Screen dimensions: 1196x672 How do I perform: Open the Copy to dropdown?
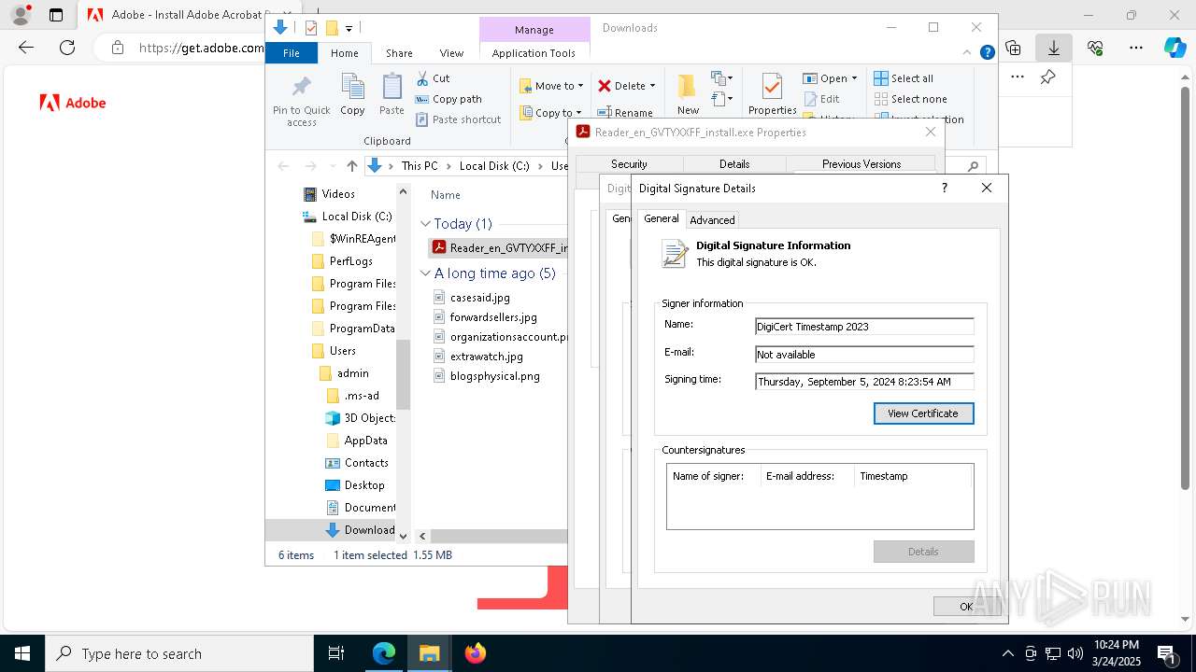pos(550,113)
